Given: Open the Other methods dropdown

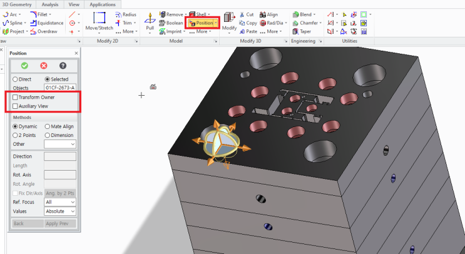Looking at the screenshot, I should pyautogui.click(x=60, y=144).
